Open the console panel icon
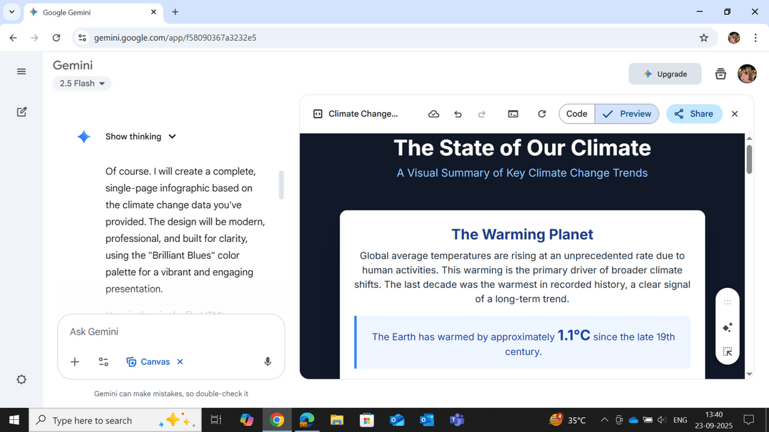 (513, 114)
